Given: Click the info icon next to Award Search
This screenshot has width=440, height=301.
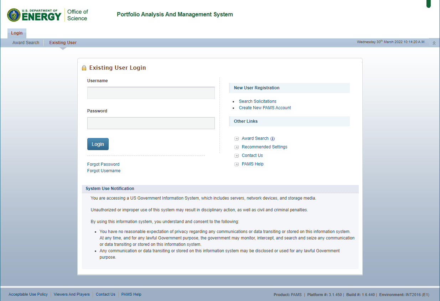Looking at the screenshot, I should [x=273, y=139].
